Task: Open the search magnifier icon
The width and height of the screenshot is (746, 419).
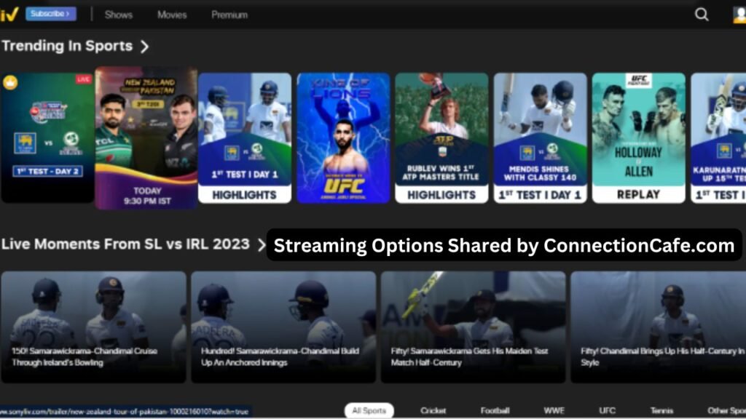Action: click(702, 15)
